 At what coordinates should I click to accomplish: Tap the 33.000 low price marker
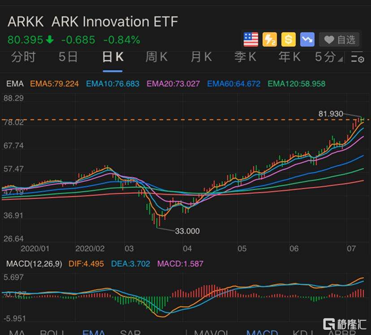coord(187,231)
